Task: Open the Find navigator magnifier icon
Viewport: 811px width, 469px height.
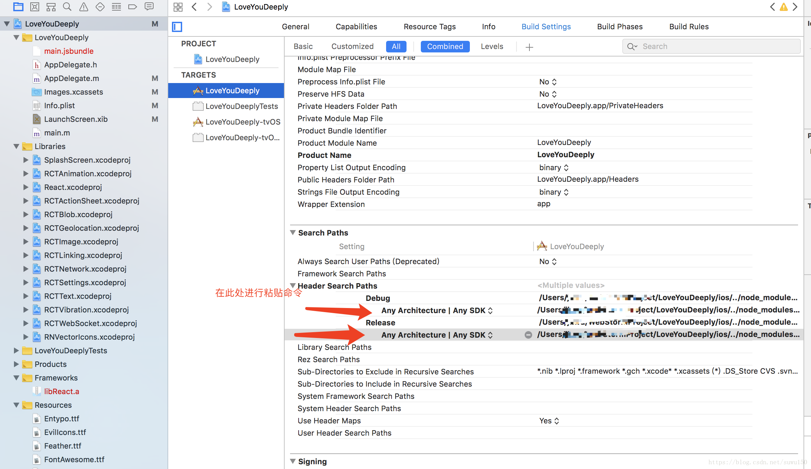Action: (x=67, y=6)
